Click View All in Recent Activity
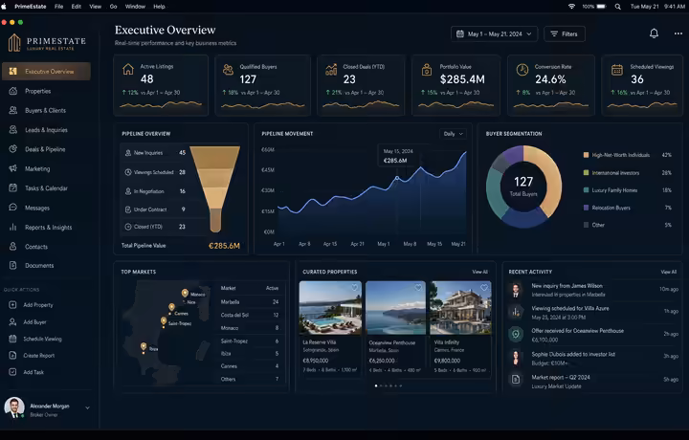Screen dimensions: 689x440 coord(668,272)
